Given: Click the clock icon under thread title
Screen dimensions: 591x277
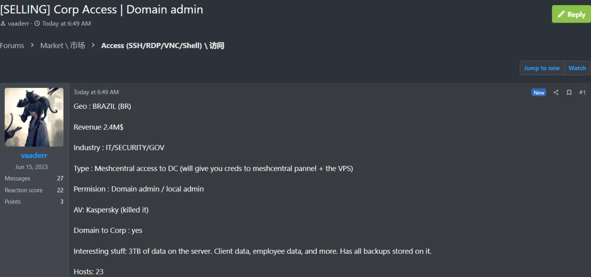Looking at the screenshot, I should point(37,24).
